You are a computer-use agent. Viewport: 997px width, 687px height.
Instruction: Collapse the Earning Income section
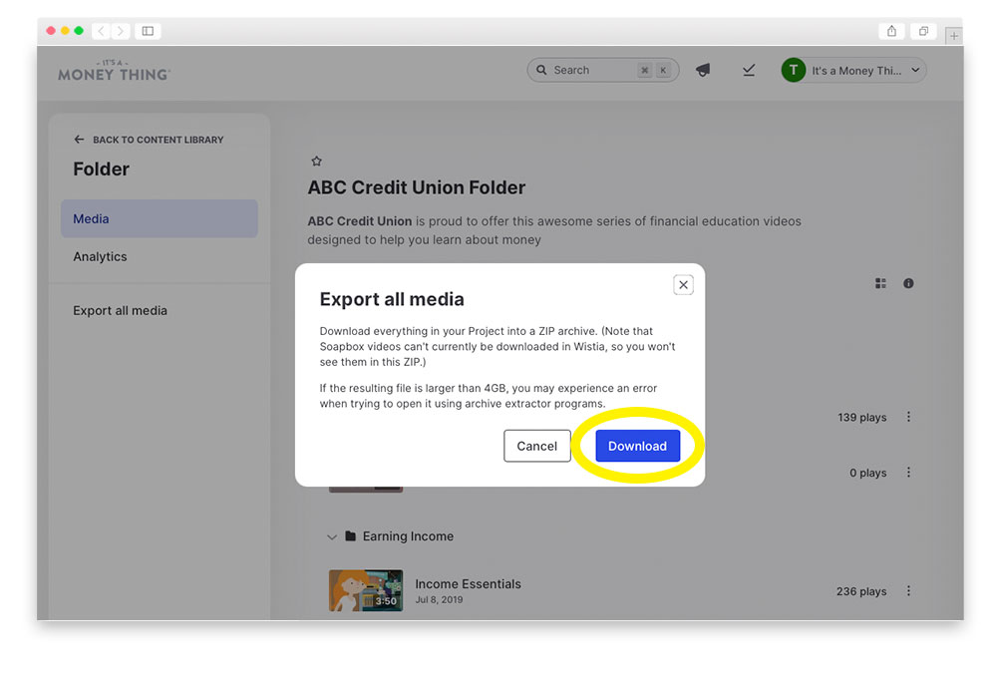pyautogui.click(x=332, y=536)
